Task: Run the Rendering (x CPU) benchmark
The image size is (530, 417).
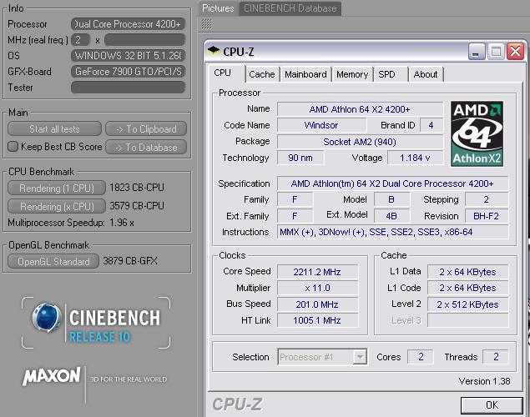Action: tap(57, 206)
